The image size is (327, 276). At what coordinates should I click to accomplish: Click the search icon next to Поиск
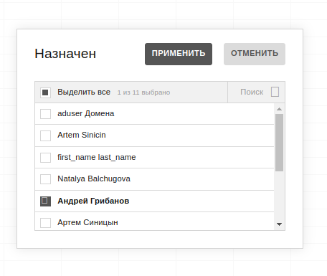click(275, 92)
